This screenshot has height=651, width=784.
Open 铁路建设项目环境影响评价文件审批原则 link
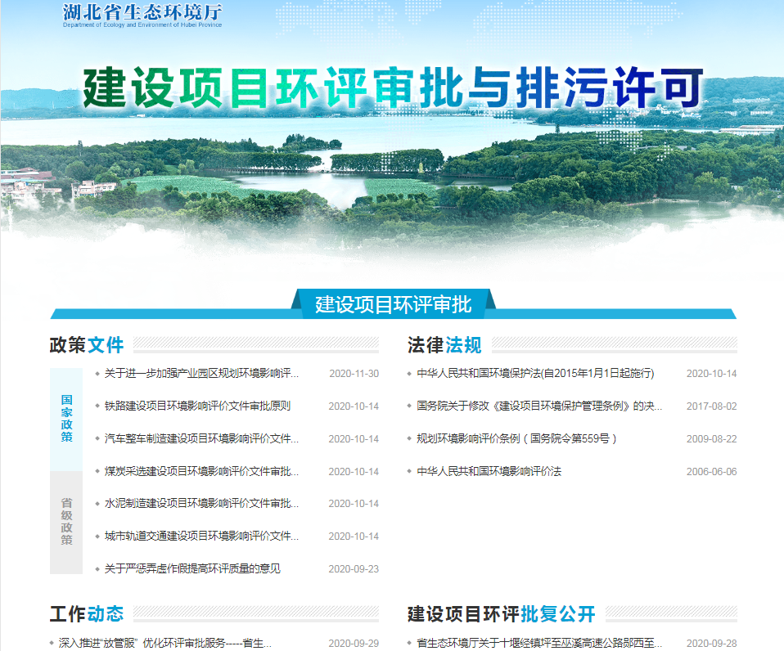click(x=197, y=406)
